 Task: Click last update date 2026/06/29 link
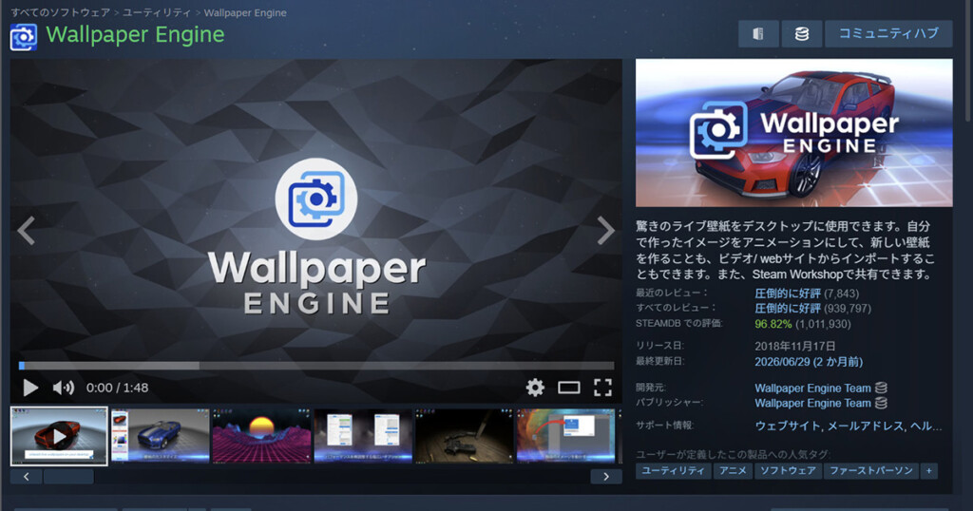(809, 362)
